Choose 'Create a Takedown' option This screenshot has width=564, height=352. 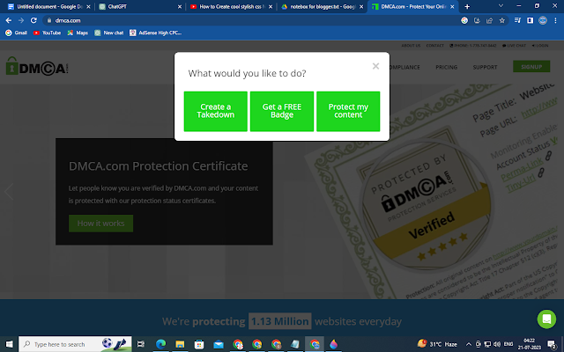215,111
